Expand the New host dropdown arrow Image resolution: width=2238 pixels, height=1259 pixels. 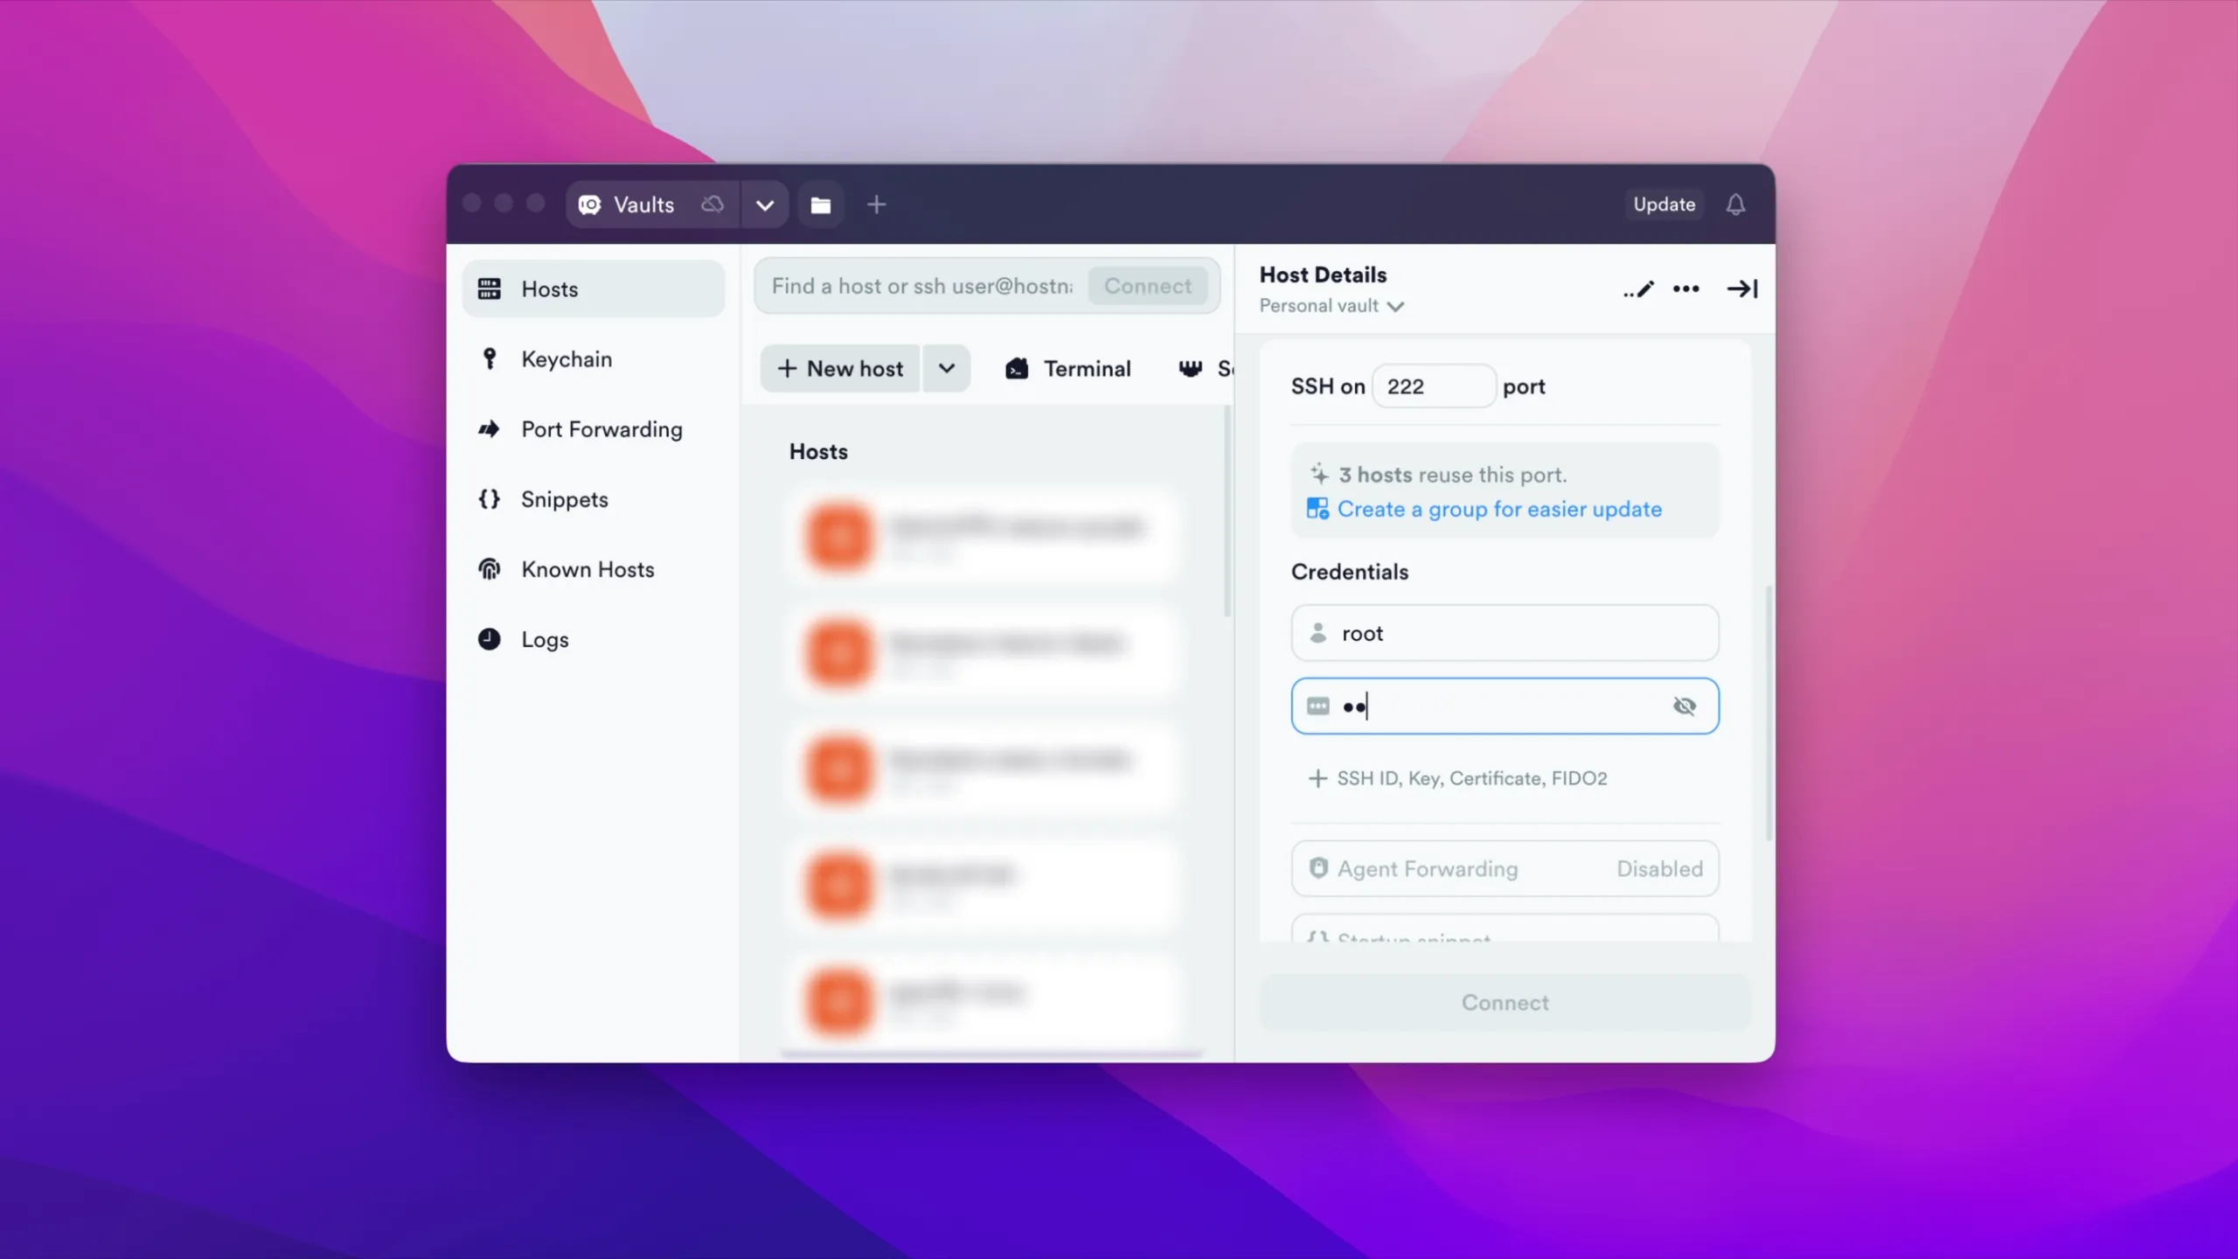point(946,368)
